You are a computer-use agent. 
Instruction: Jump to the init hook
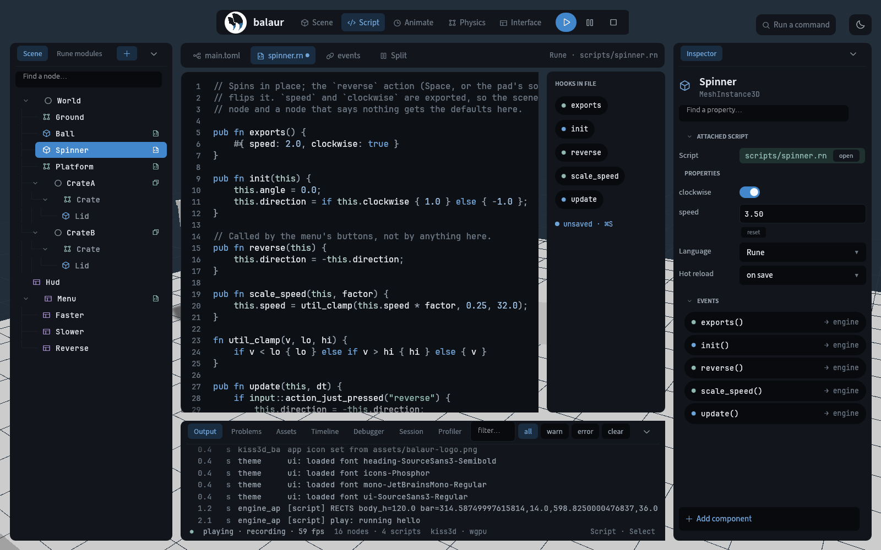click(574, 129)
